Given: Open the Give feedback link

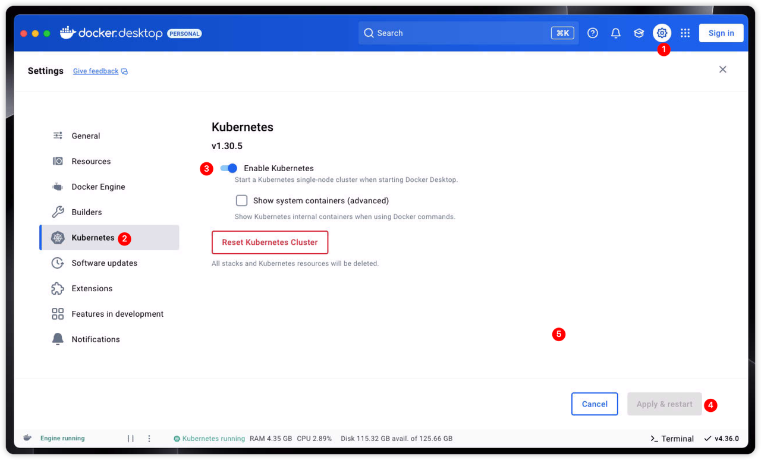Looking at the screenshot, I should point(96,71).
